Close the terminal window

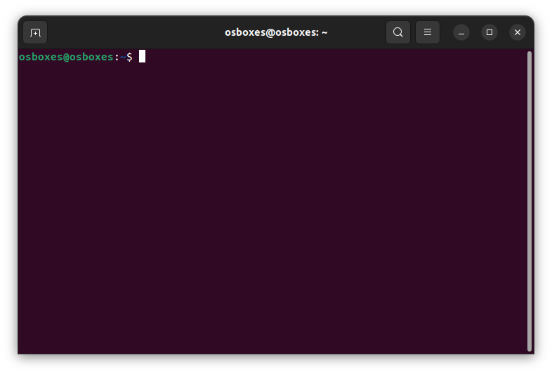tap(518, 32)
